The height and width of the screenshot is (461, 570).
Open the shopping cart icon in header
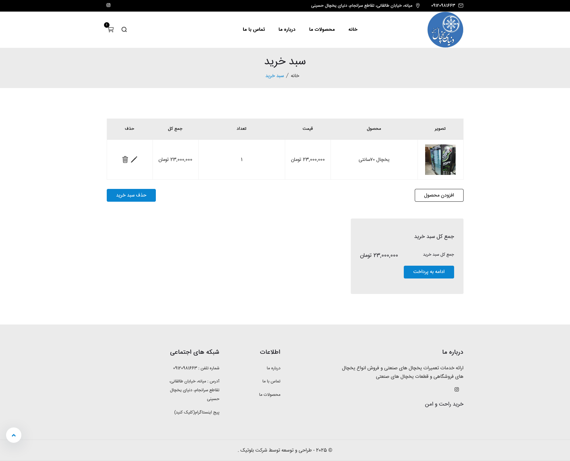(111, 29)
